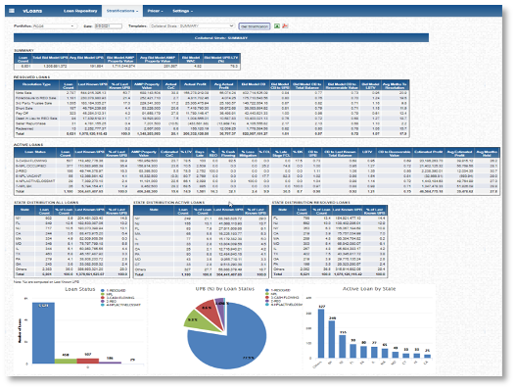Open the Template dropdown
516x389 pixels.
click(x=192, y=26)
